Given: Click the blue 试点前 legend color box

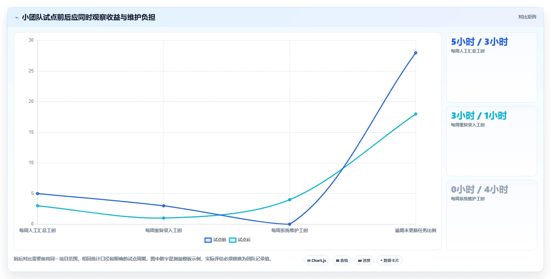Looking at the screenshot, I should point(208,240).
